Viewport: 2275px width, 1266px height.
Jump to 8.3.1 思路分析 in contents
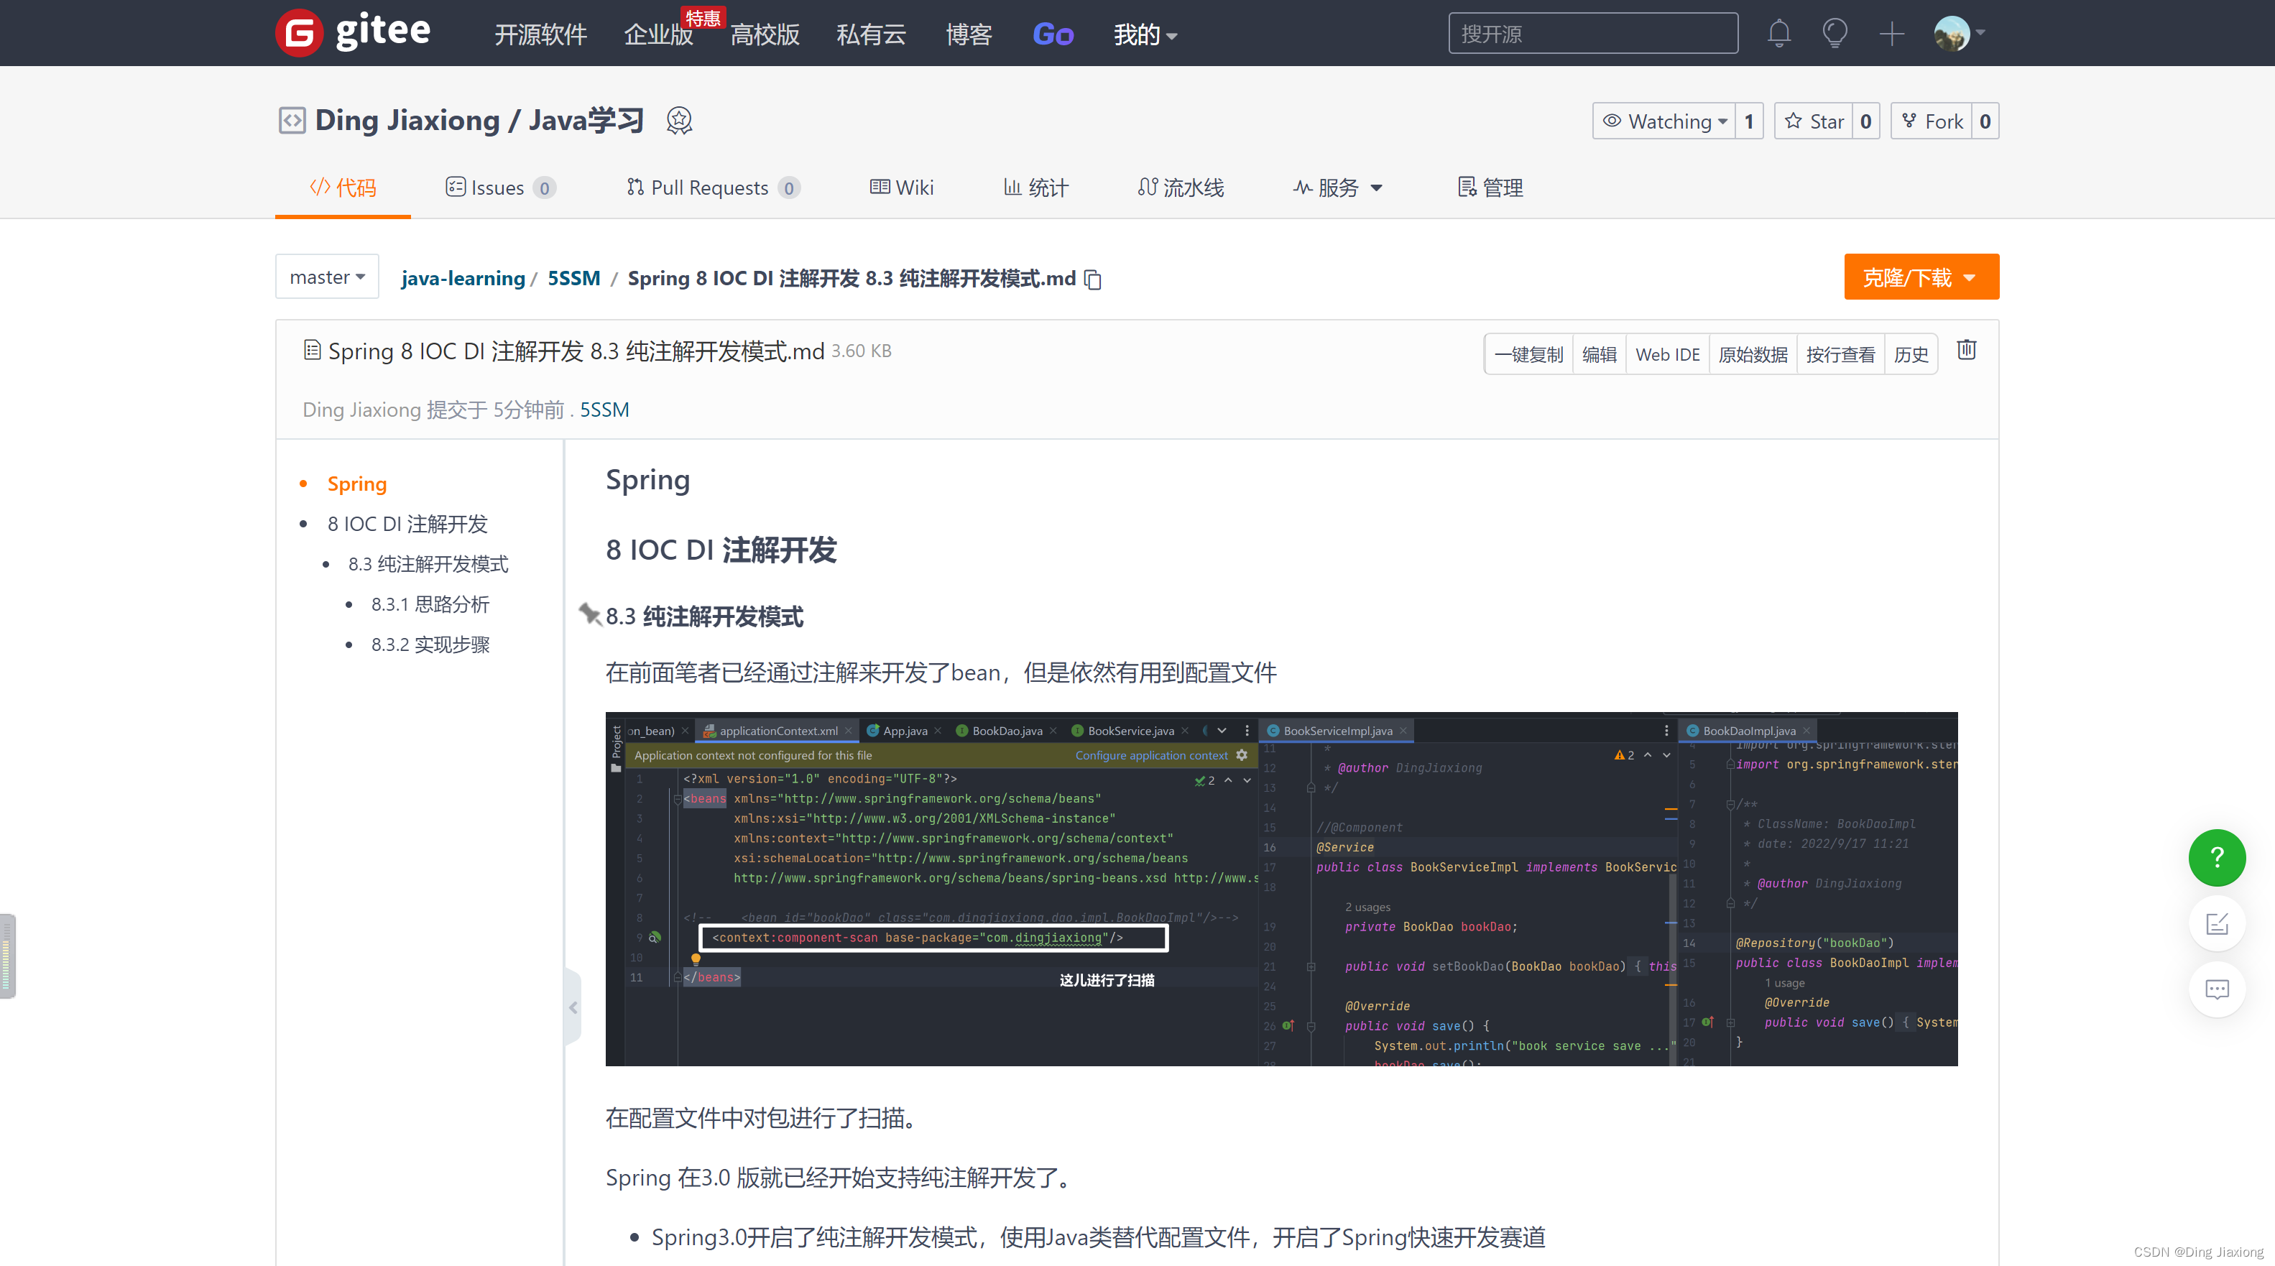tap(430, 604)
